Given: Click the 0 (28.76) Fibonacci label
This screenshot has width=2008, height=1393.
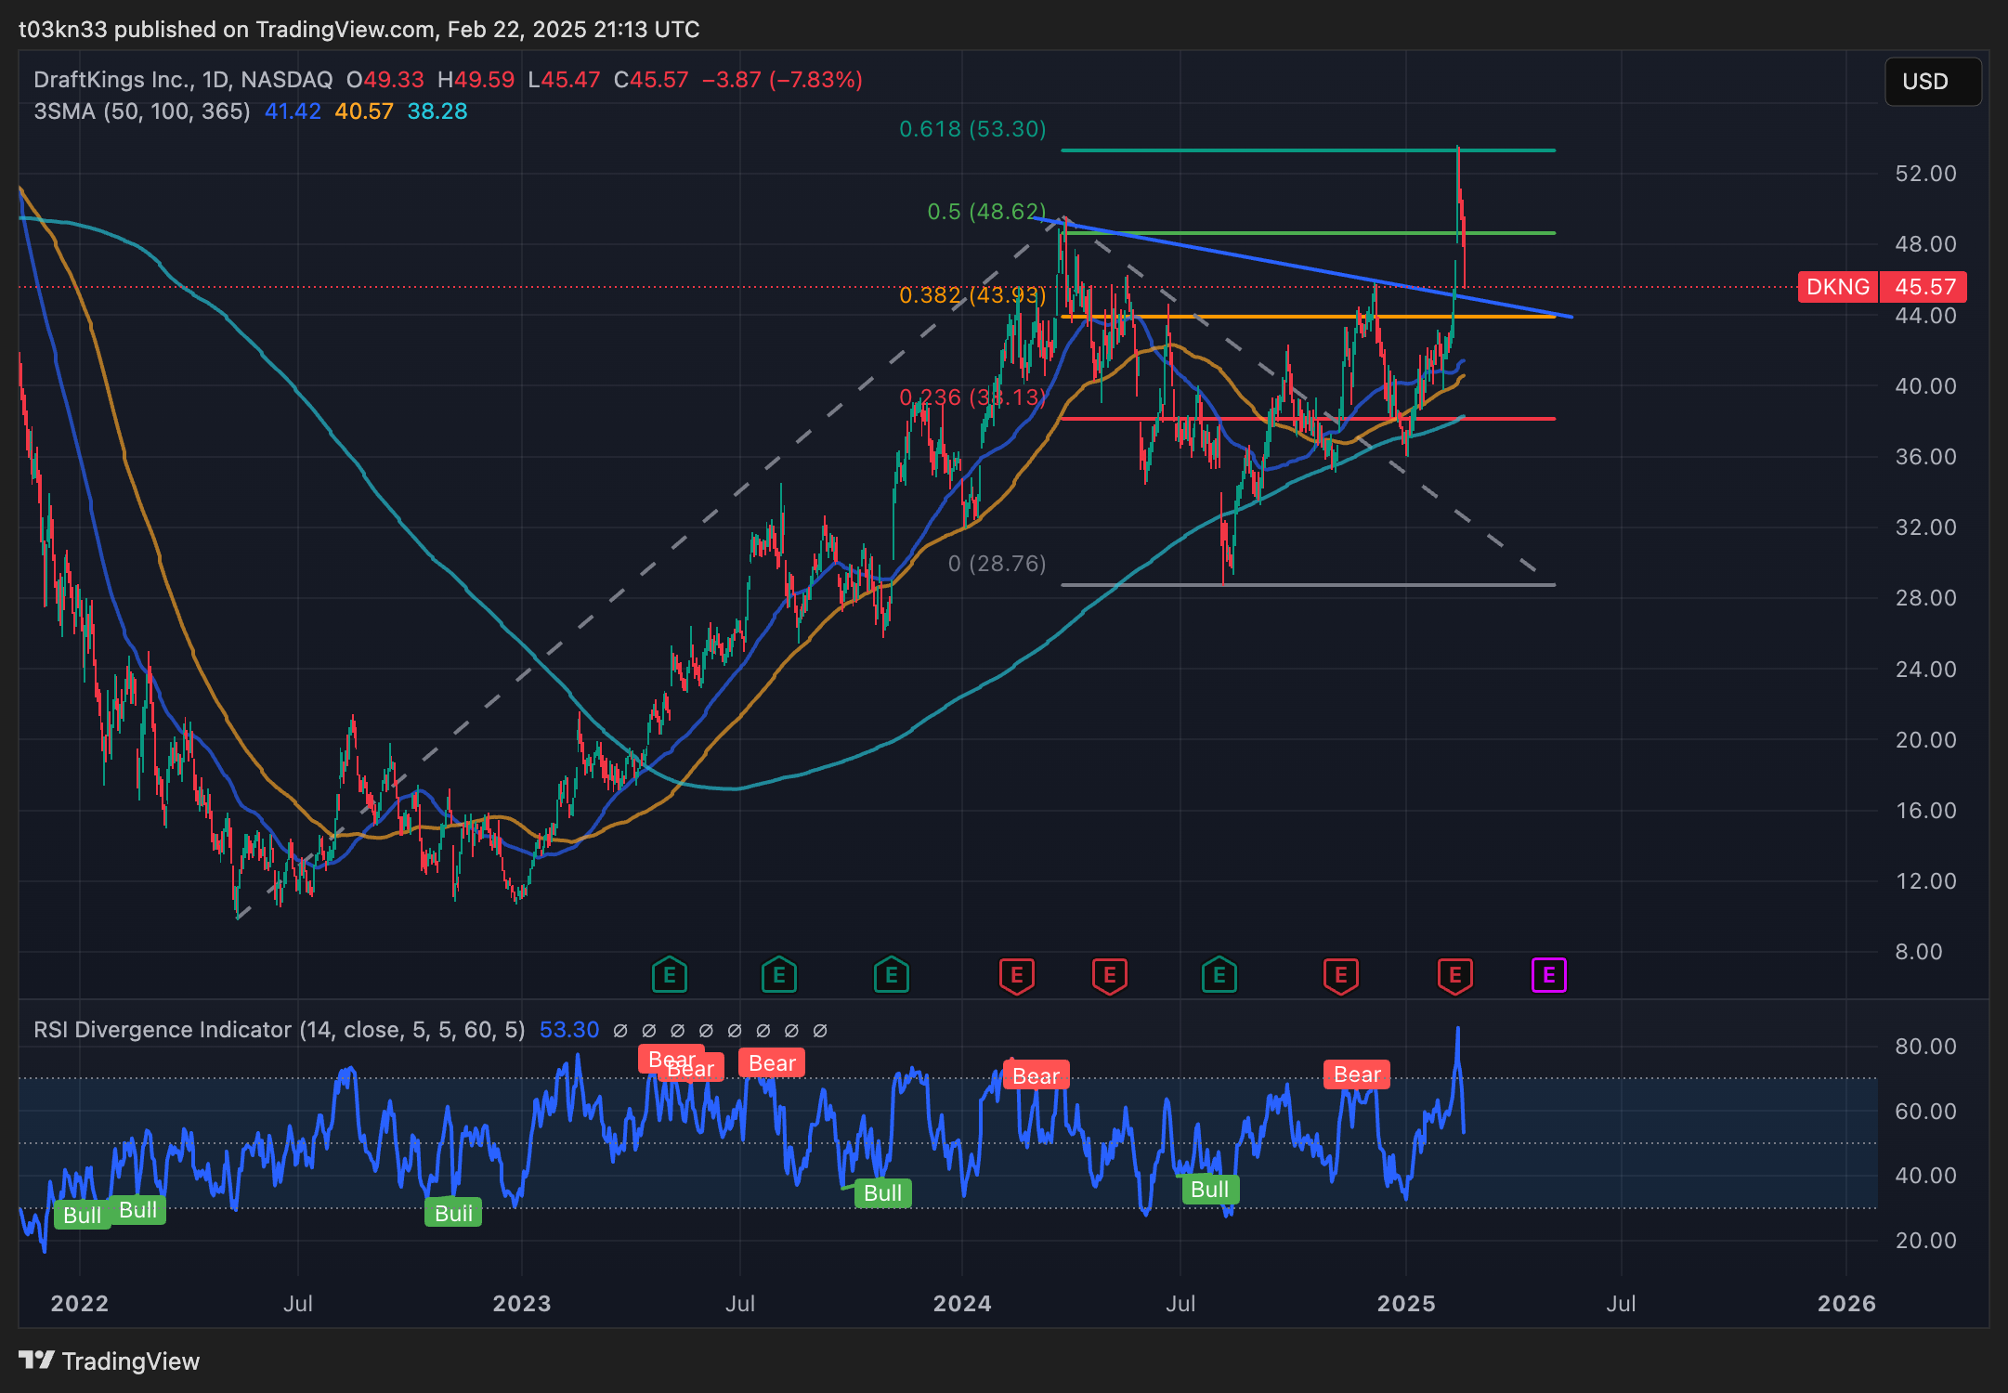Looking at the screenshot, I should point(997,564).
